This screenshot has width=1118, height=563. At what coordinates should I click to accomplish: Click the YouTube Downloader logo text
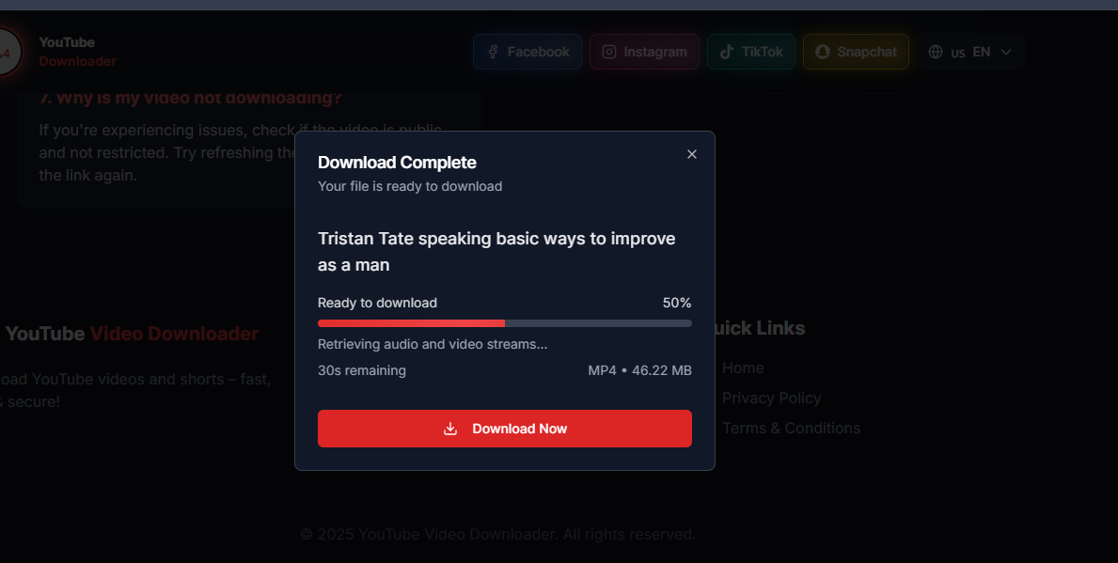[x=78, y=52]
